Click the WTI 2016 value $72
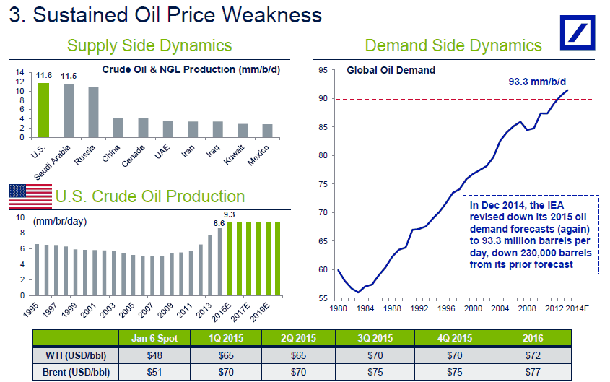 [x=533, y=355]
